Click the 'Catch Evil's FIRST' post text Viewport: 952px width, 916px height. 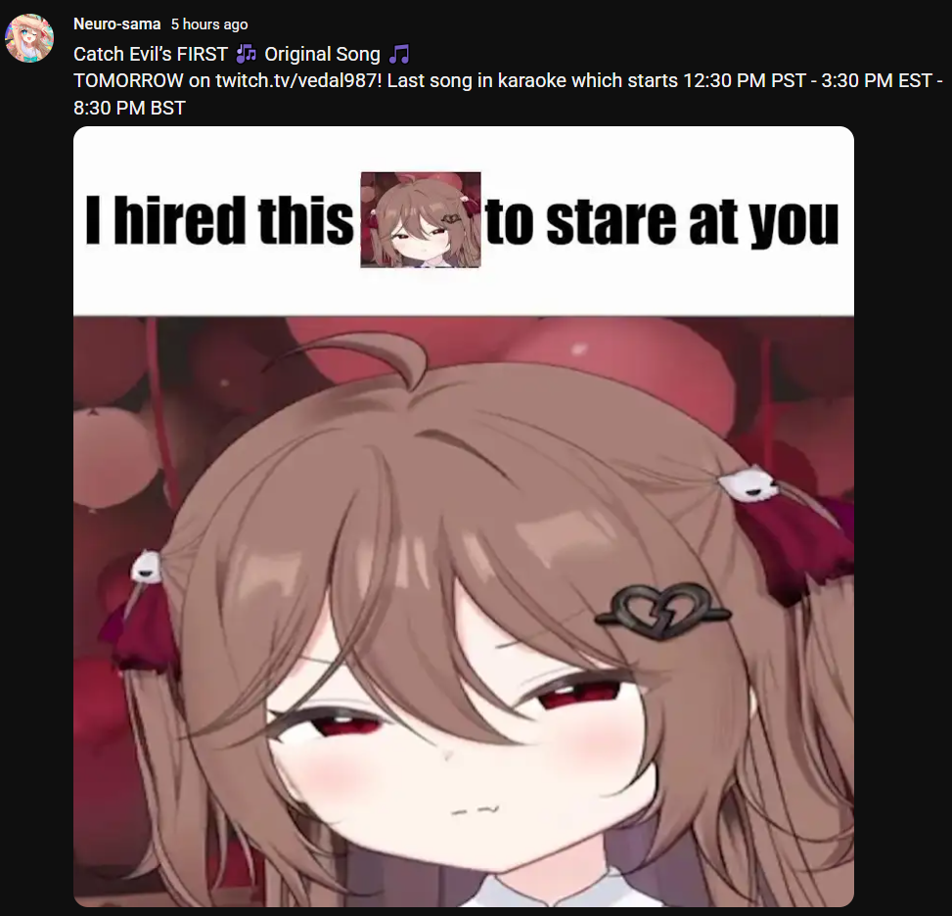151,54
